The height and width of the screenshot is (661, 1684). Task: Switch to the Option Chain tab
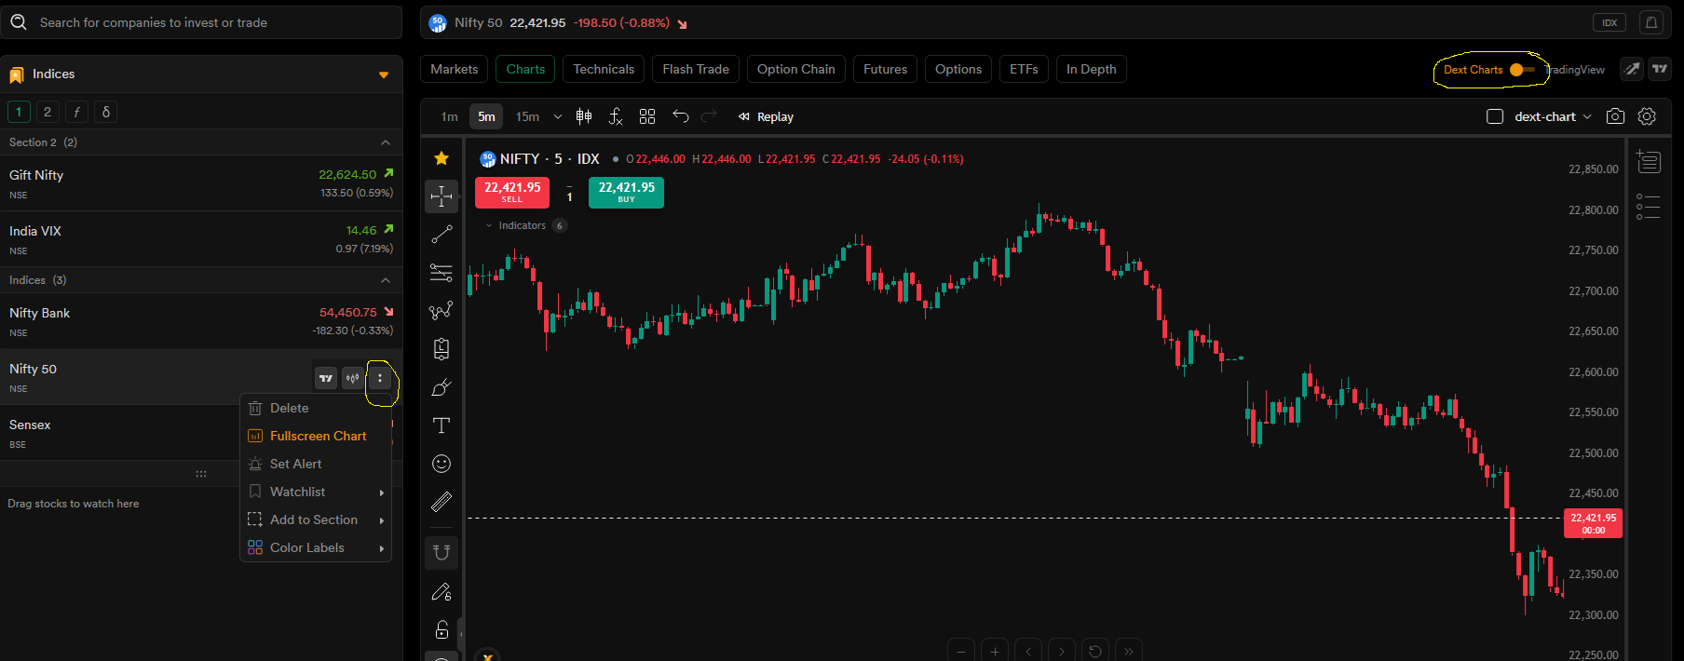(796, 69)
